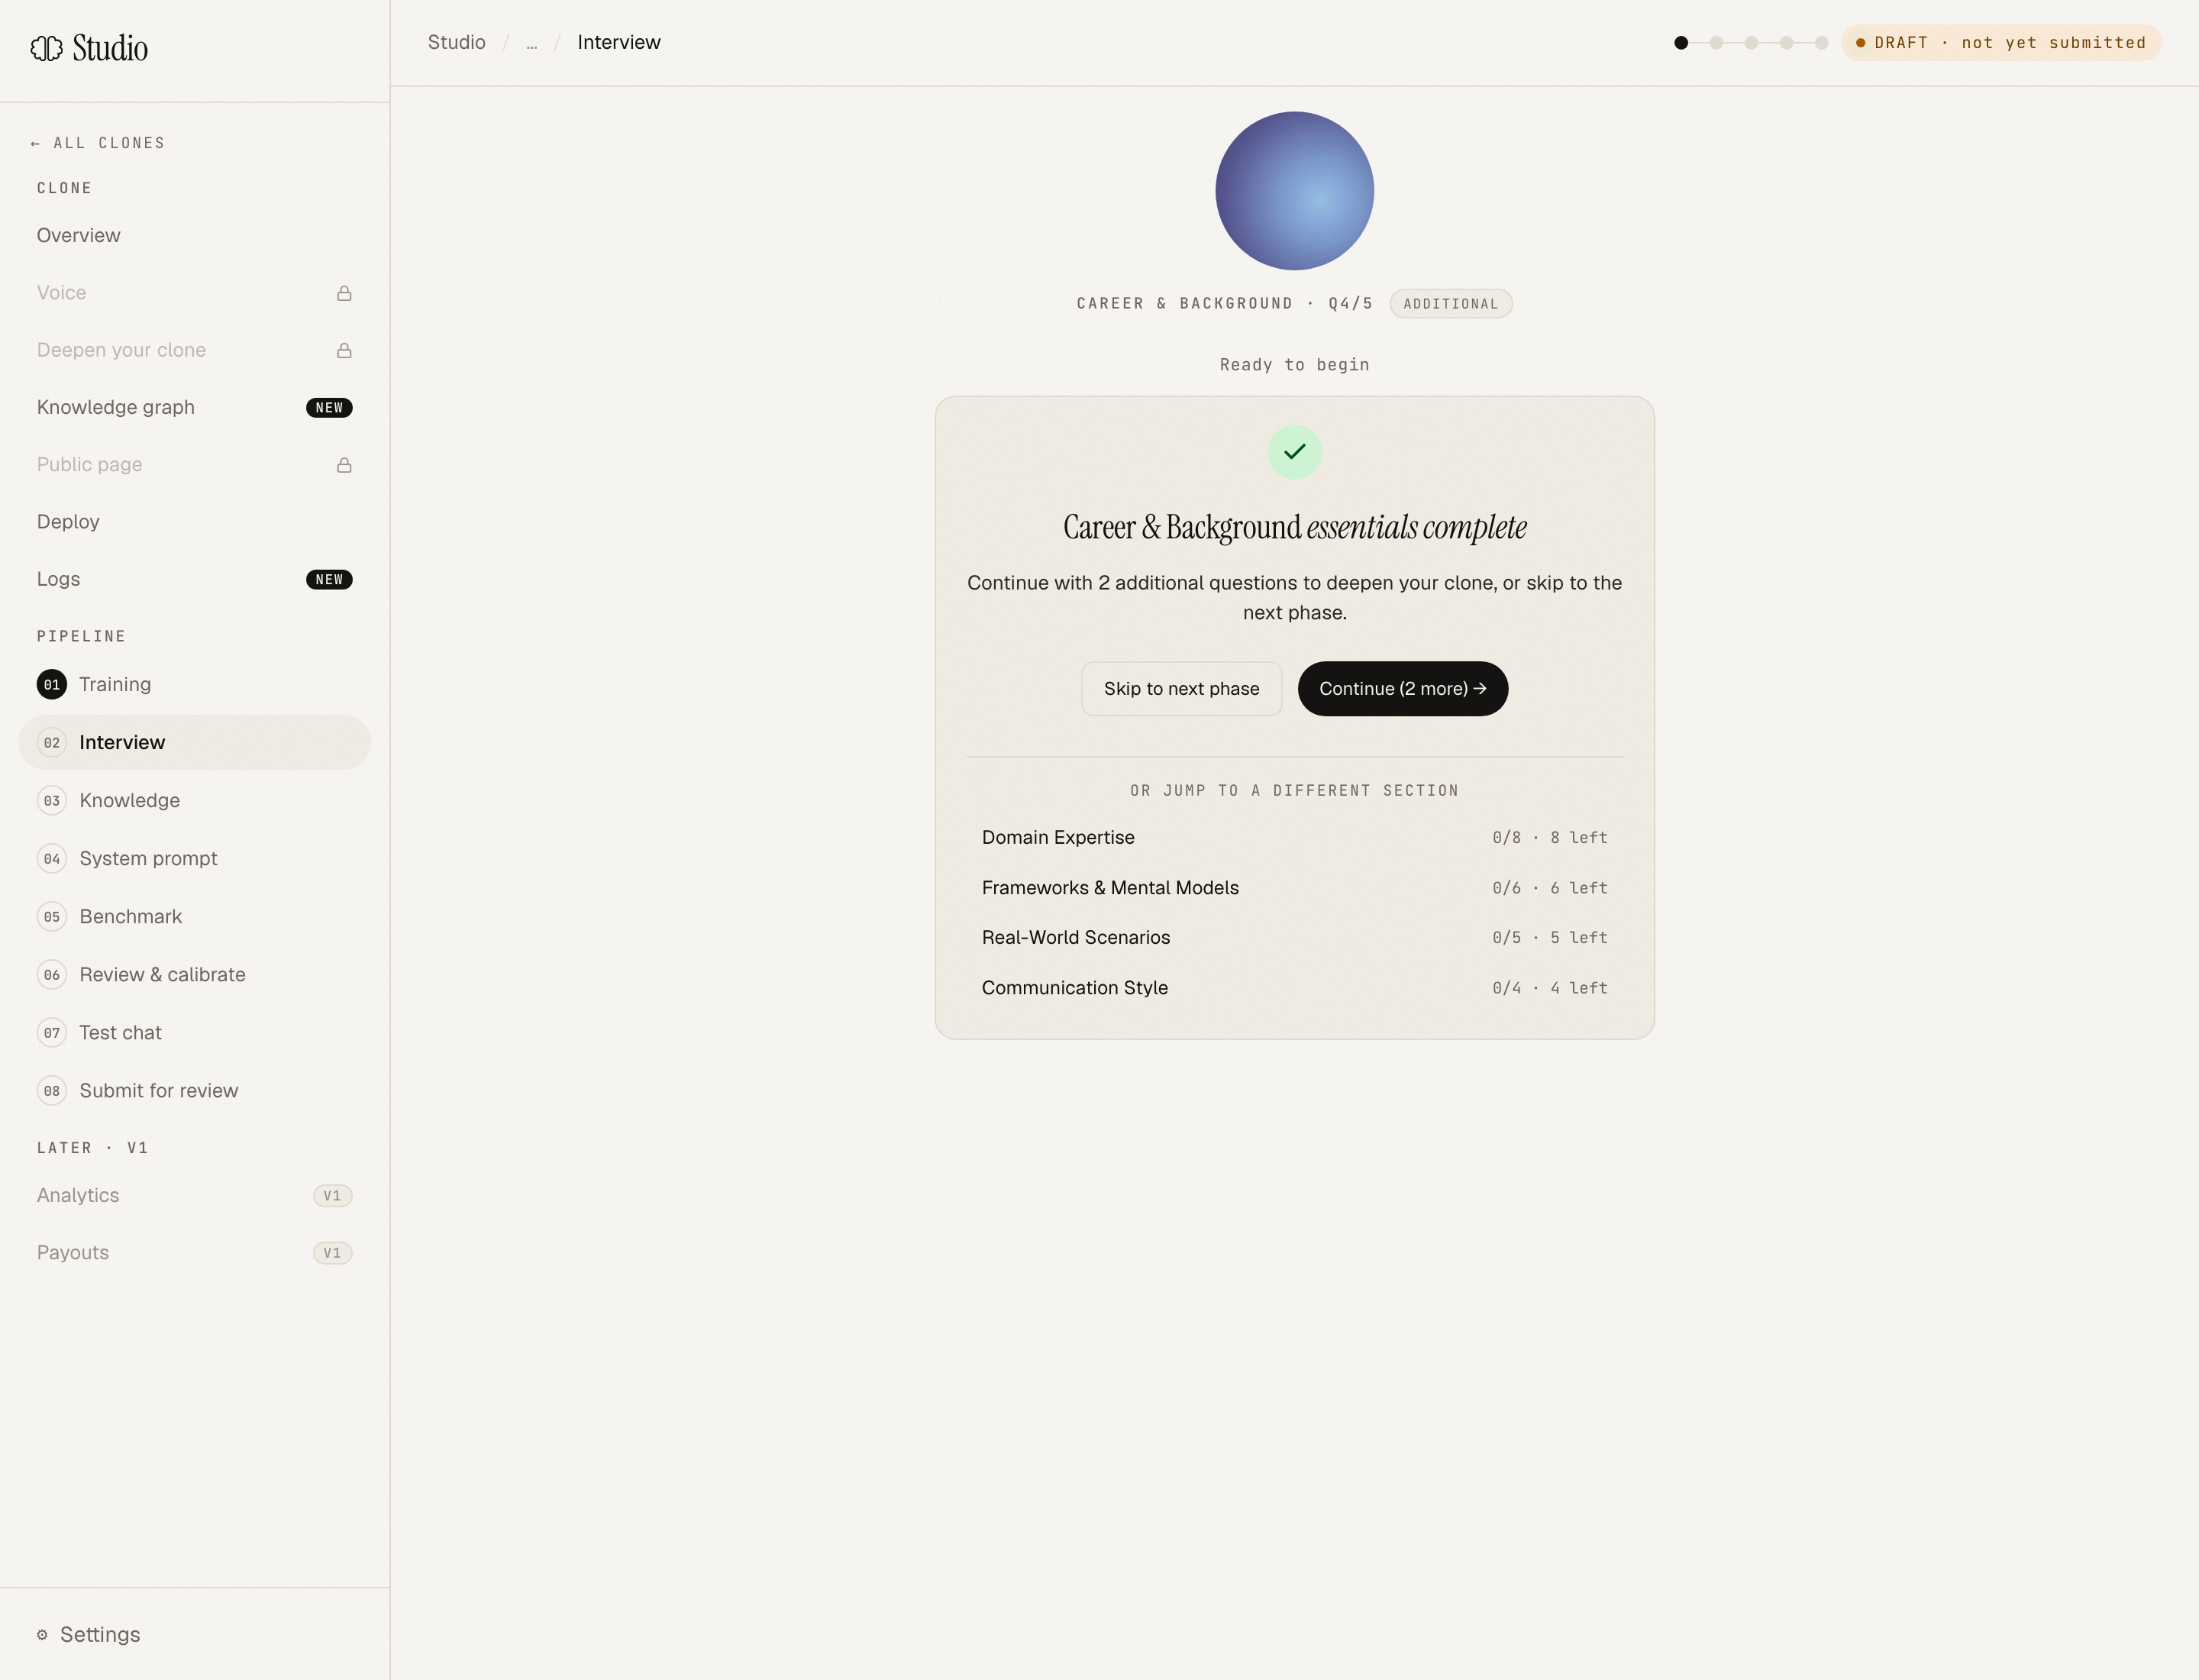Go to Knowledge pipeline step
Viewport: 2199px width, 1680px height.
click(x=194, y=801)
